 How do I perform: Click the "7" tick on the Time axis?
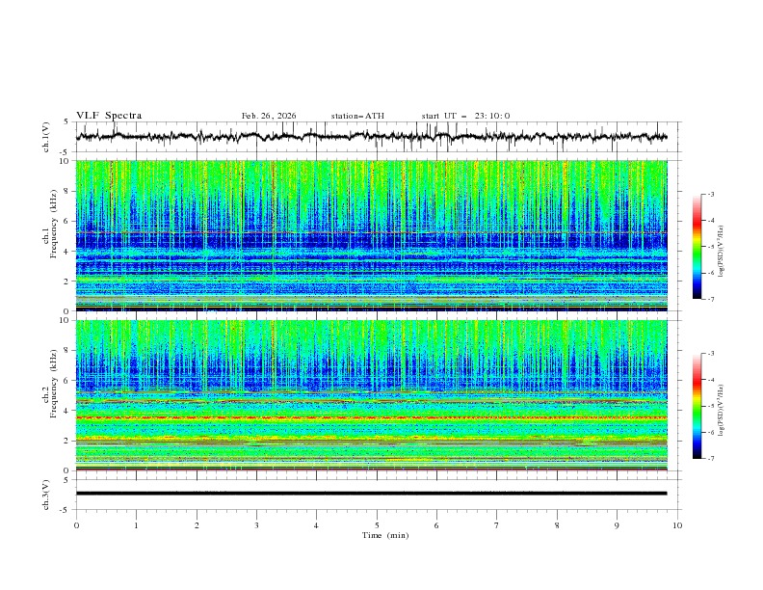(497, 525)
